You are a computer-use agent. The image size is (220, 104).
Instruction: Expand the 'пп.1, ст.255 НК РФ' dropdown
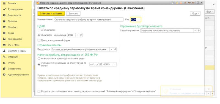tap(115, 64)
